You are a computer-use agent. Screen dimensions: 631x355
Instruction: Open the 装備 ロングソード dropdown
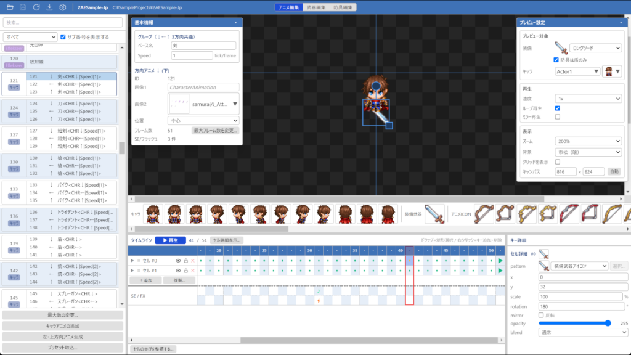(x=596, y=48)
